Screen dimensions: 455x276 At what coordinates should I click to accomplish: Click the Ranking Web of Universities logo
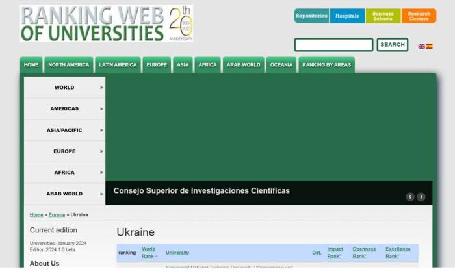coord(107,23)
